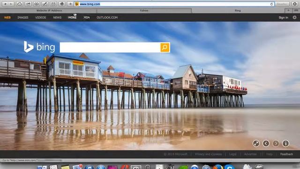Image resolution: width=300 pixels, height=169 pixels.
Task: Show the previous Bing background image
Action: (x=266, y=143)
